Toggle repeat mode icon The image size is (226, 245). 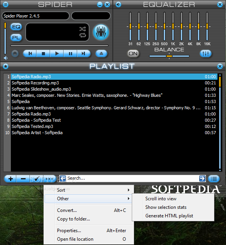point(83,35)
